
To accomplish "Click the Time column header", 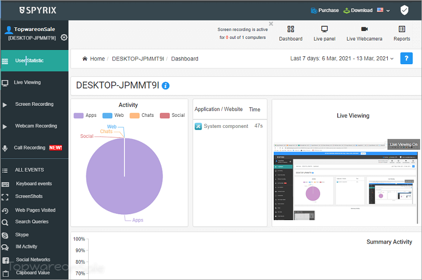I will [x=255, y=109].
